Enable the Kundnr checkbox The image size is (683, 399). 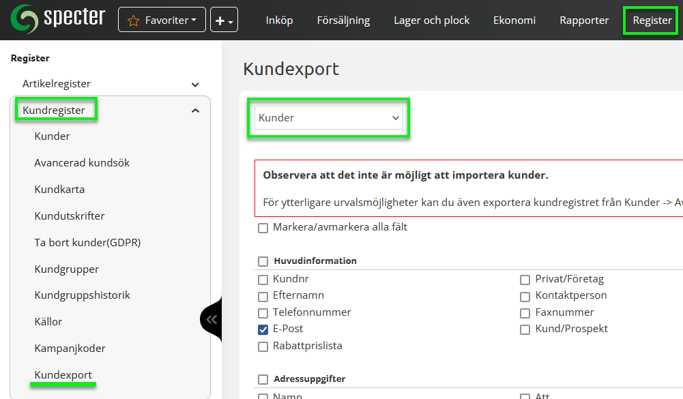pos(263,280)
